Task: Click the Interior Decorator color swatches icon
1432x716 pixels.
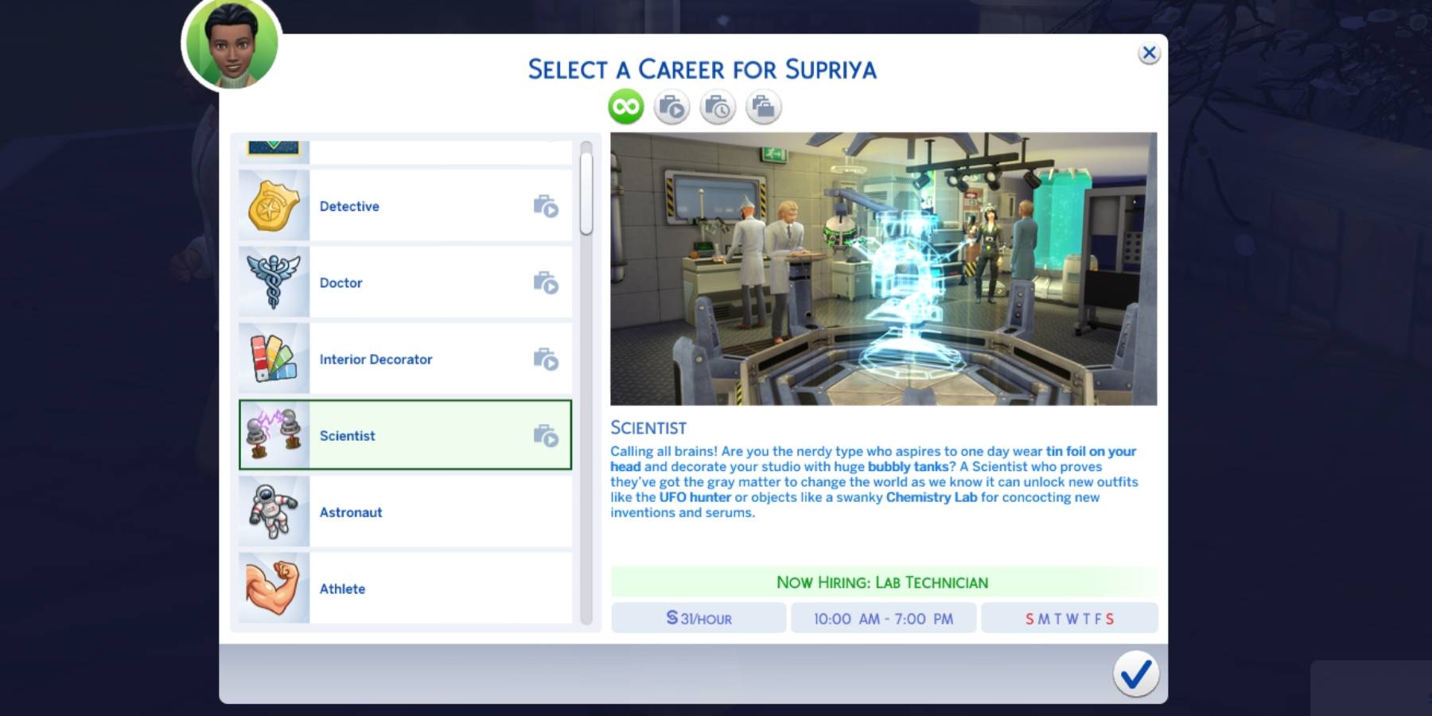Action: point(274,359)
